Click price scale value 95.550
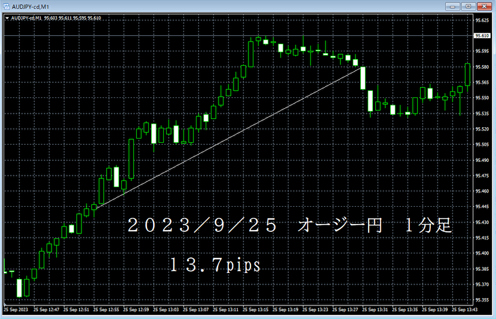The height and width of the screenshot is (319, 496). coord(482,98)
